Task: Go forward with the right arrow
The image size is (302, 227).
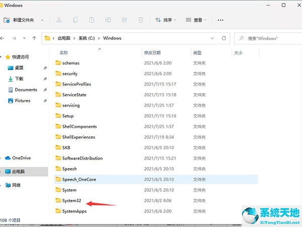Action: click(x=14, y=38)
